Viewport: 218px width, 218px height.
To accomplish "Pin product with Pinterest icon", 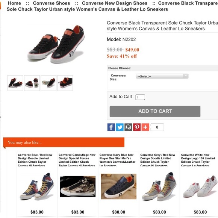I will [x=137, y=127].
